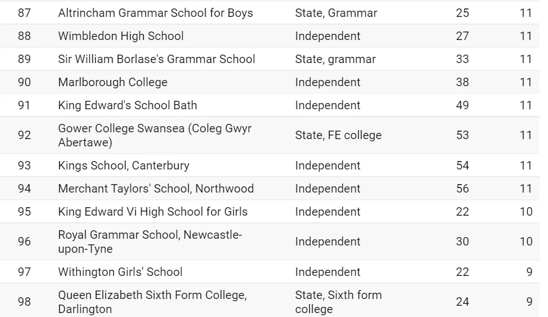This screenshot has width=548, height=317.
Task: Click Royal Grammar School, Newcastle-upon-Tyne
Action: tap(150, 242)
